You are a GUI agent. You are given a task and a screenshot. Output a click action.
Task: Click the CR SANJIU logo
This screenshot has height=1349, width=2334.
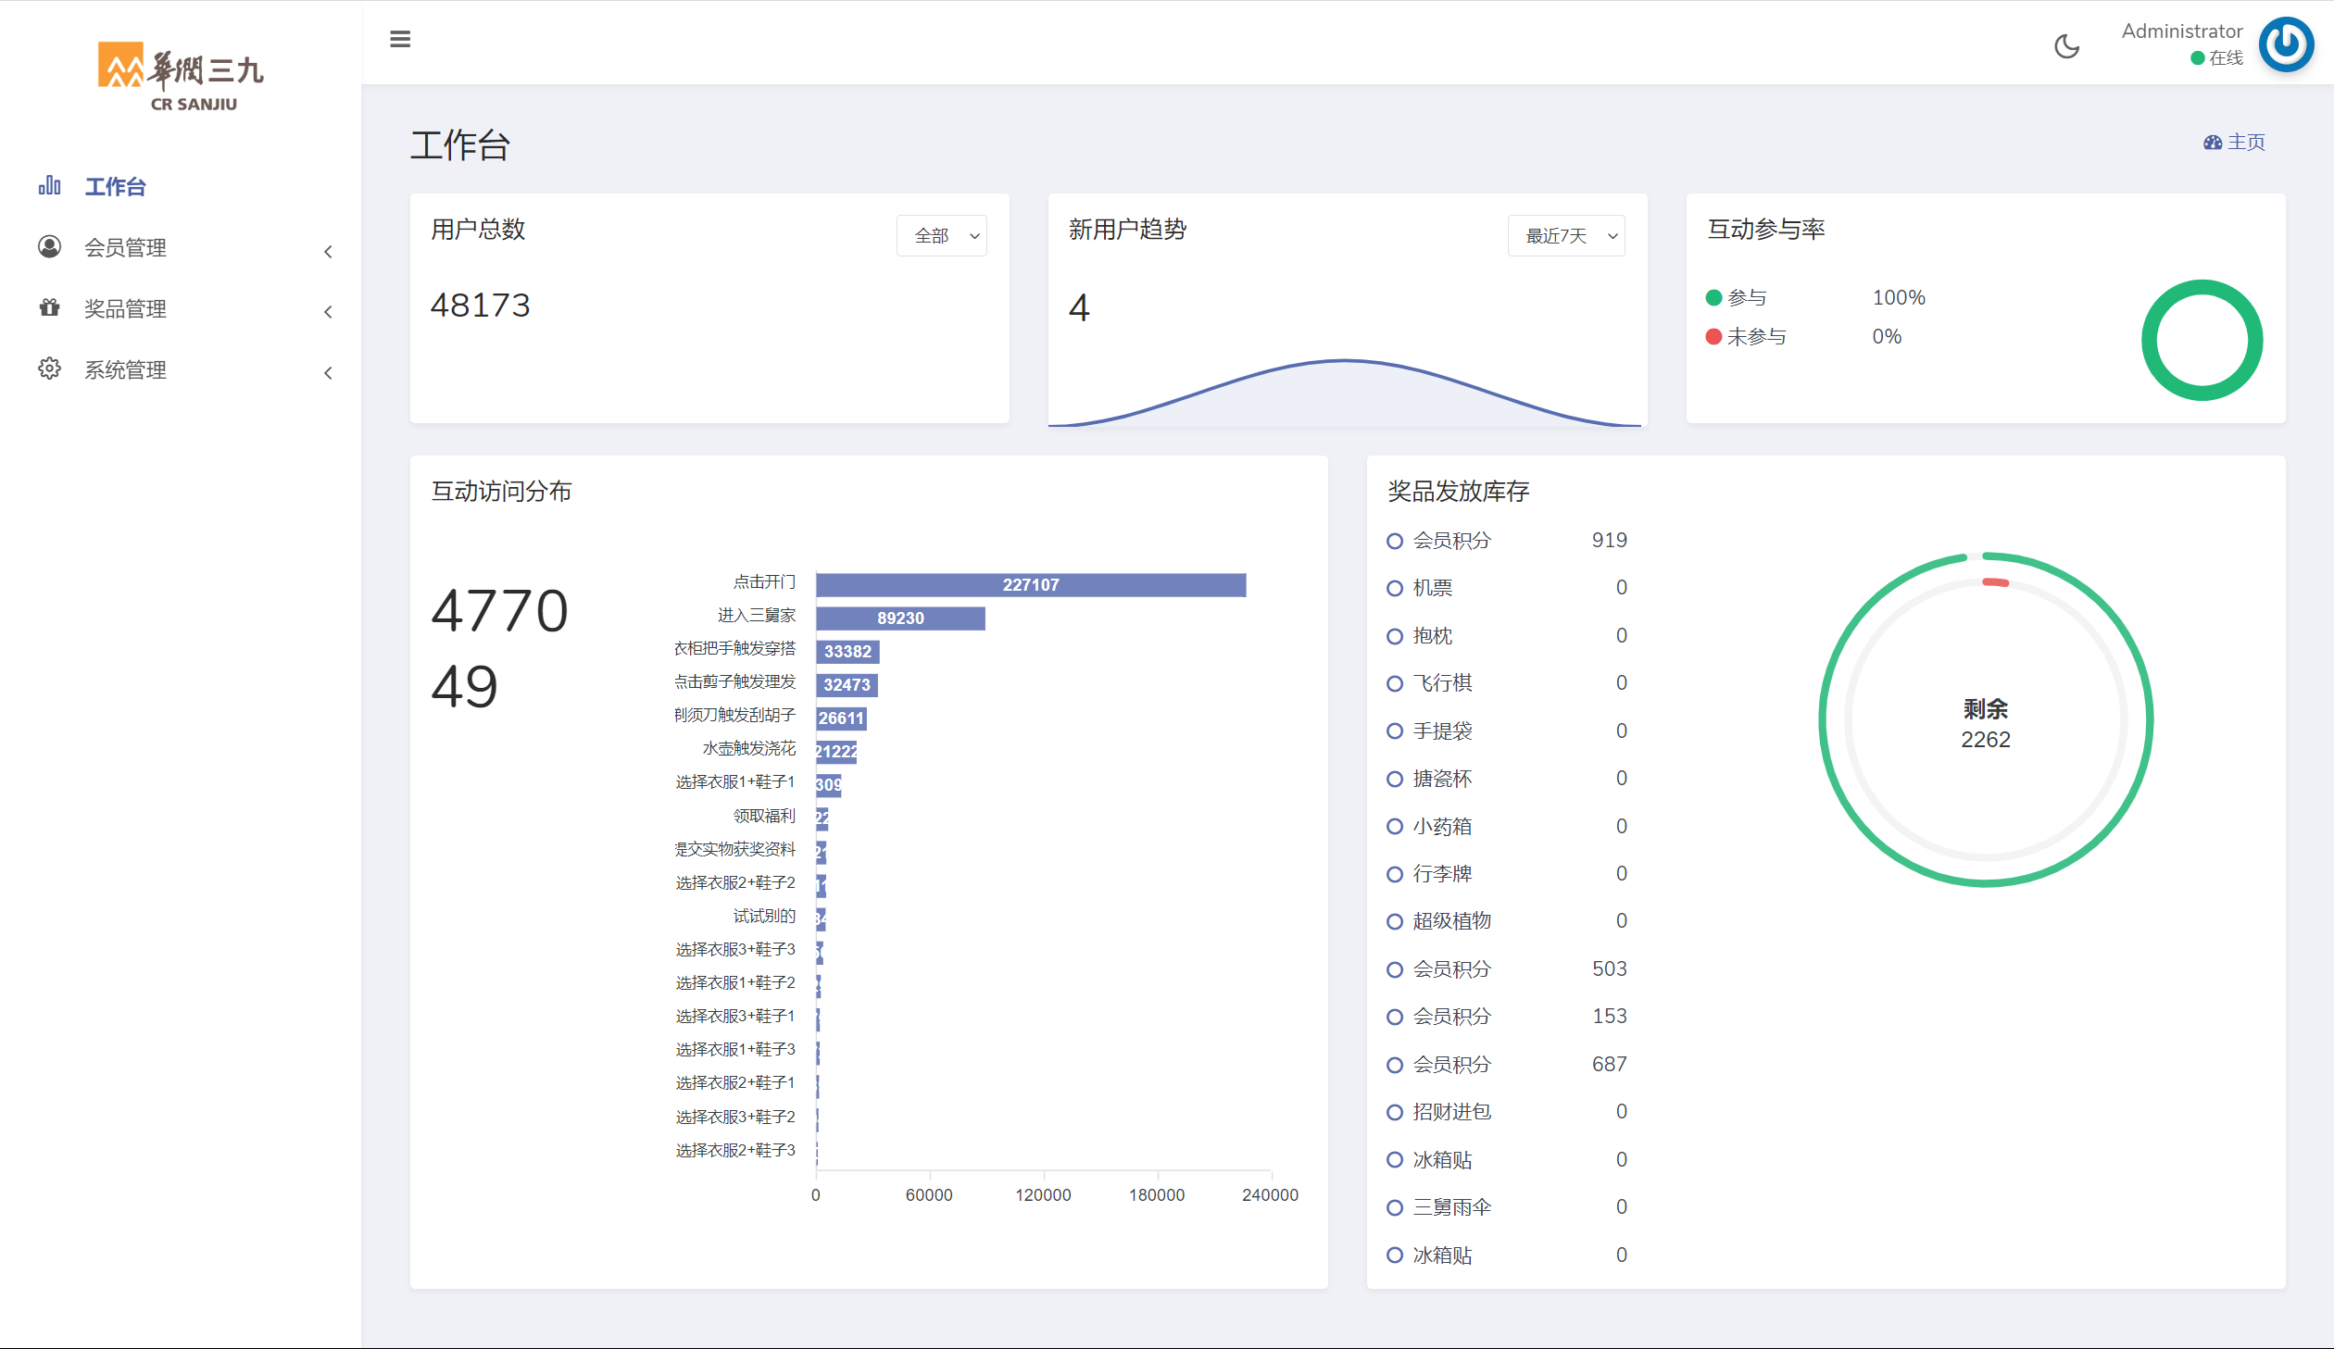pyautogui.click(x=182, y=77)
